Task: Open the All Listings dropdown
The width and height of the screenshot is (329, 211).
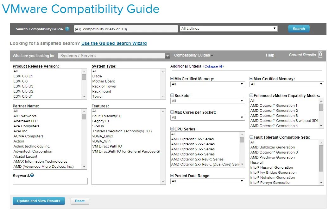Action: 229,29
